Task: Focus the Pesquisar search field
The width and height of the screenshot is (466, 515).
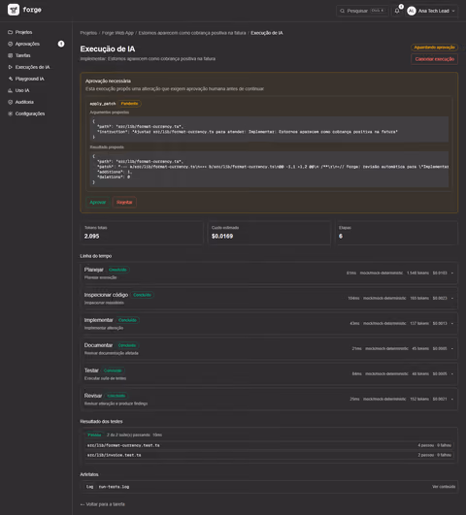Action: [x=362, y=11]
